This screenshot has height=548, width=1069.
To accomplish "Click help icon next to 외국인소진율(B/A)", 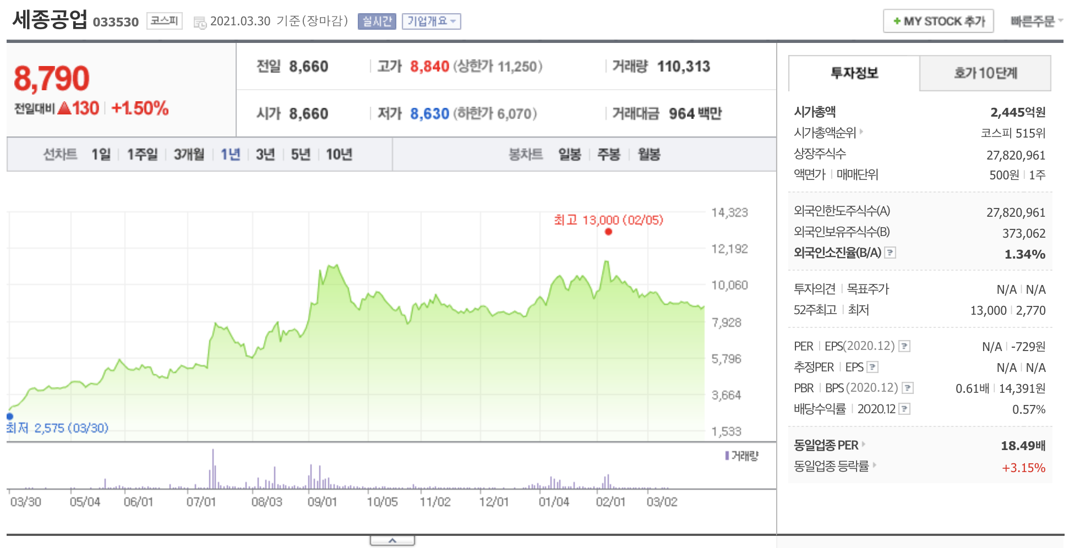I will point(890,253).
